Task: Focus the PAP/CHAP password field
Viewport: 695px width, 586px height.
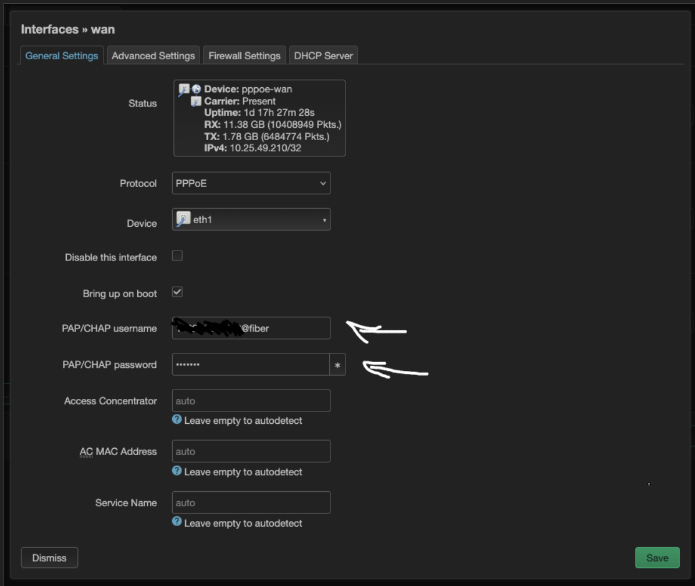Action: pyautogui.click(x=251, y=365)
